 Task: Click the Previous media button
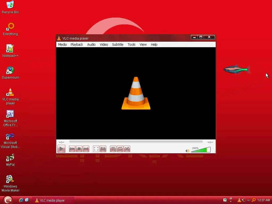point(72,149)
